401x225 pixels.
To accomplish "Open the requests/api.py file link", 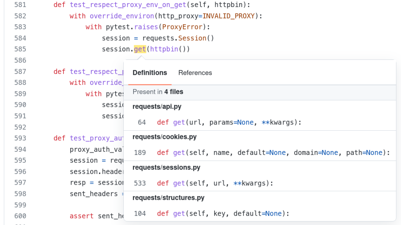I will pos(157,106).
